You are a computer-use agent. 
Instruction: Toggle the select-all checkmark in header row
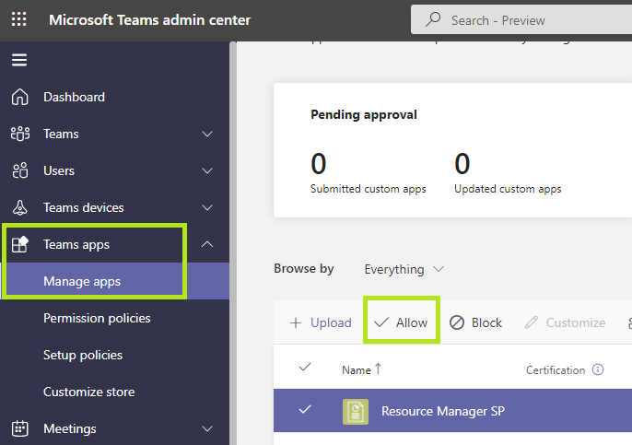[305, 368]
